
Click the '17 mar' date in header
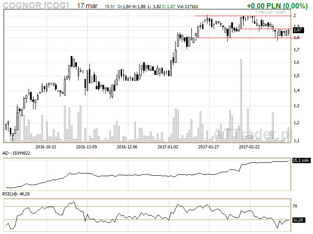pos(87,6)
